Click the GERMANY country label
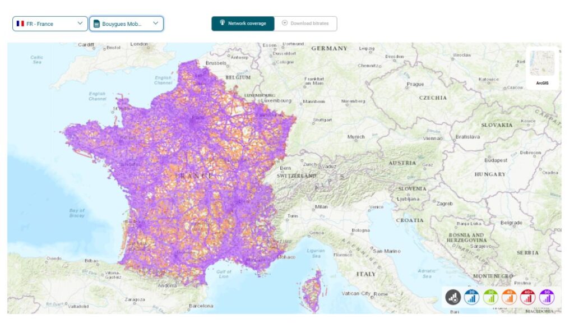 (329, 48)
